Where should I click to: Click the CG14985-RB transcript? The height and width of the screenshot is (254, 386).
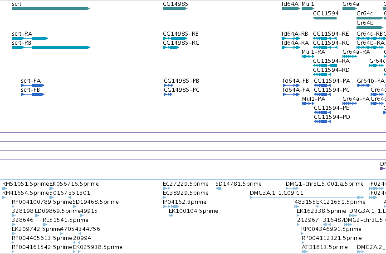175,38
